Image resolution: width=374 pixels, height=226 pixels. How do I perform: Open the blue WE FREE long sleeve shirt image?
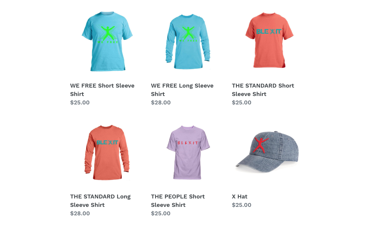point(188,42)
